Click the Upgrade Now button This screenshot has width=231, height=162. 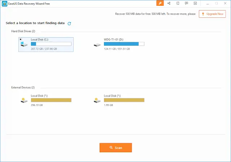pos(212,14)
